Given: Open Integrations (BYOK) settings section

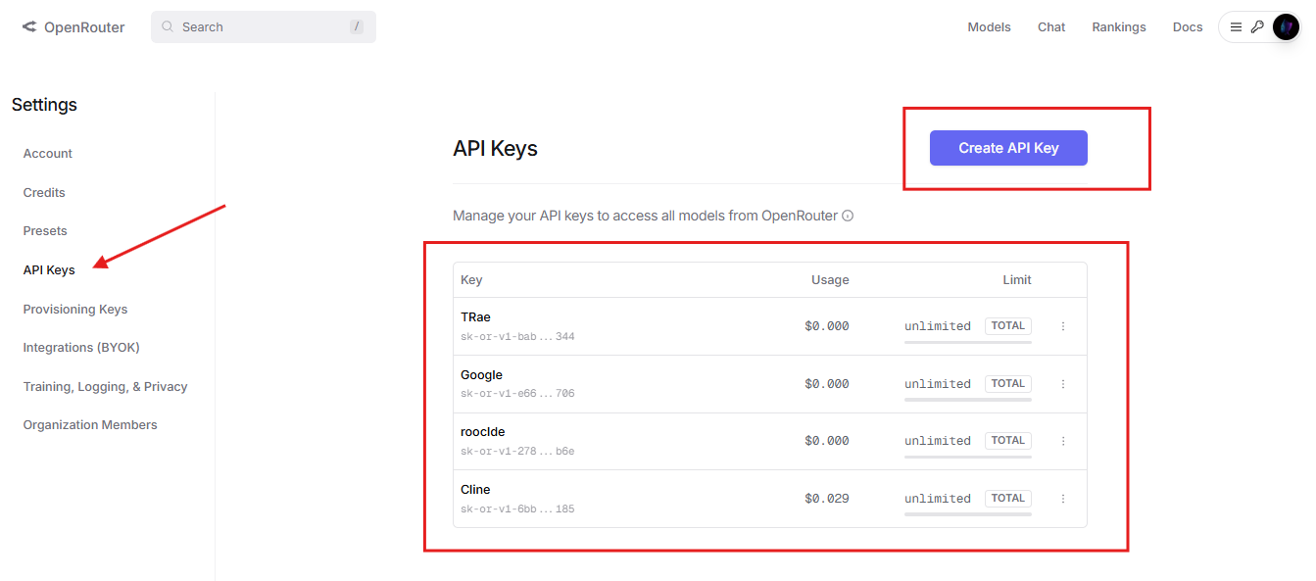Looking at the screenshot, I should click(x=81, y=347).
